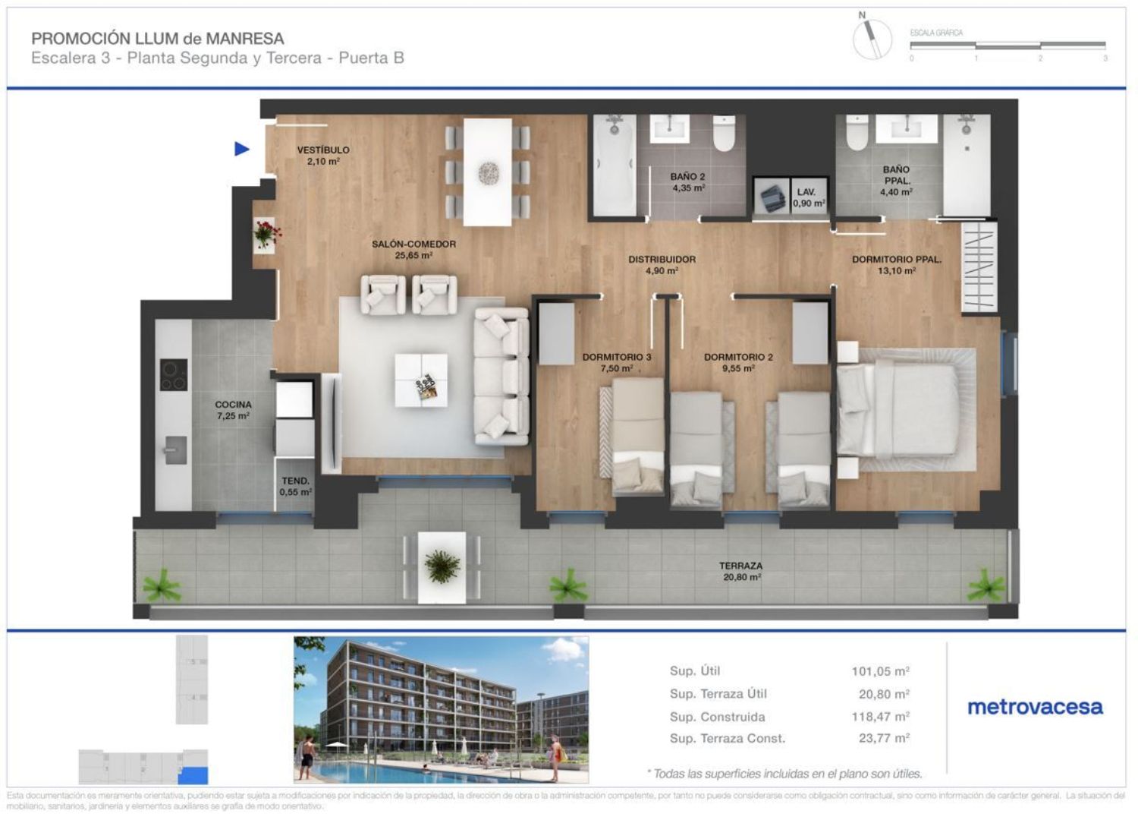Screen dimensions: 1138x817
Task: Open the building render photo with pool
Action: click(441, 709)
